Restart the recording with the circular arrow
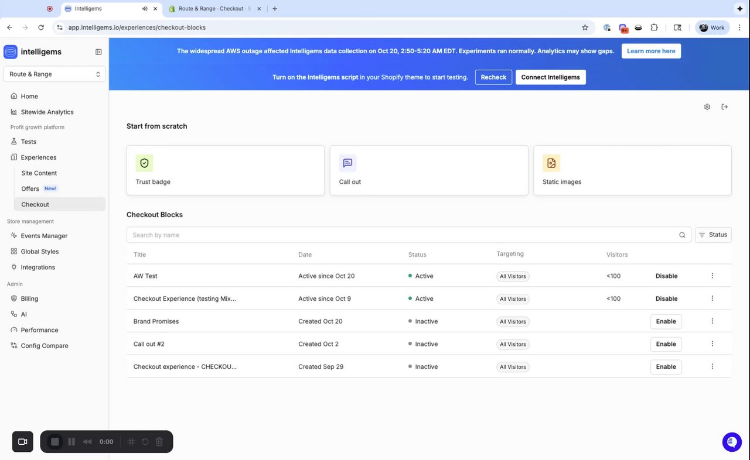Viewport: 750px width, 460px height. [x=145, y=442]
